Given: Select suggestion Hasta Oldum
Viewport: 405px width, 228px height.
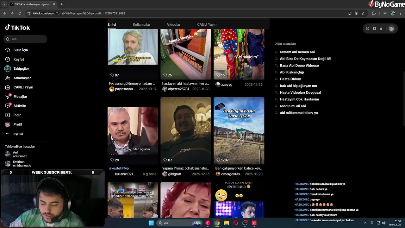Looking at the screenshot, I should tap(290, 79).
